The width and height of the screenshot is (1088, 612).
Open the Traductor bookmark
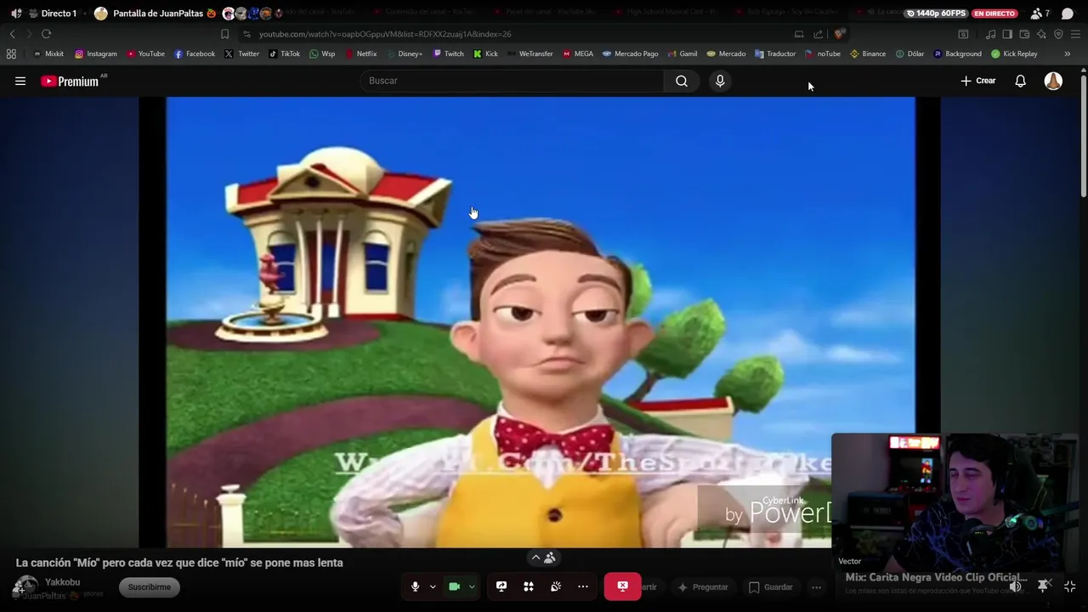pos(775,54)
